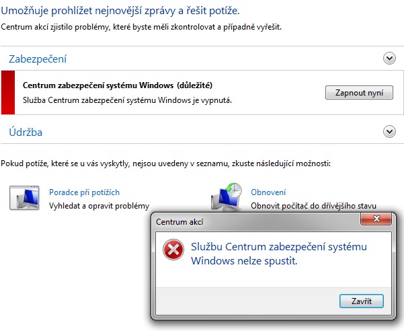The image size is (404, 331).
Task: Click the blue error text "Službu Centrum zabezpečení…nelze spustit"
Action: tap(279, 254)
